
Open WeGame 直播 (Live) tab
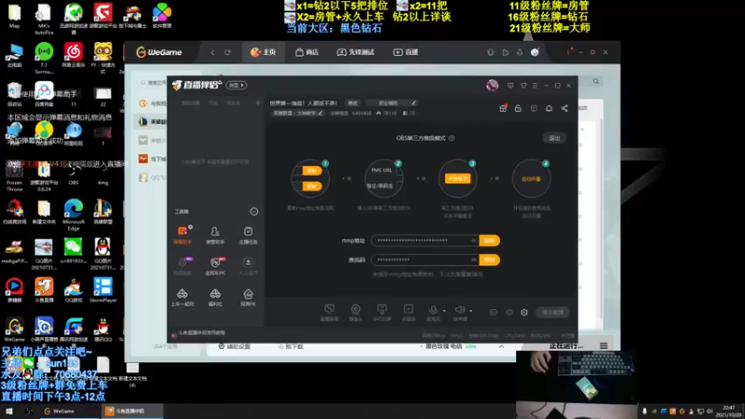click(x=406, y=52)
